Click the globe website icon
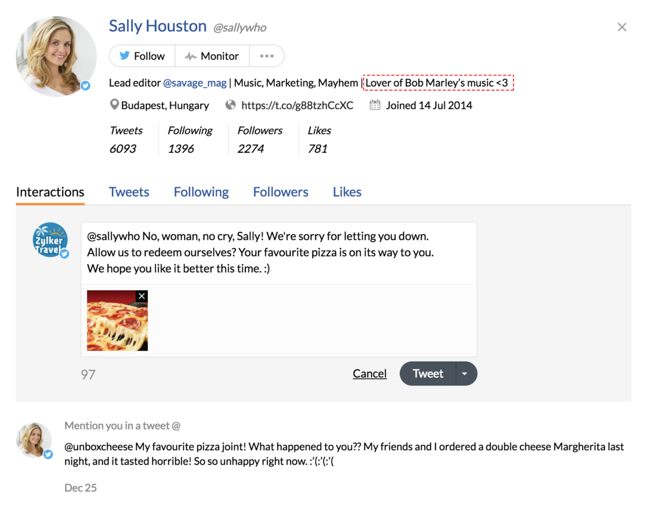 pyautogui.click(x=230, y=105)
